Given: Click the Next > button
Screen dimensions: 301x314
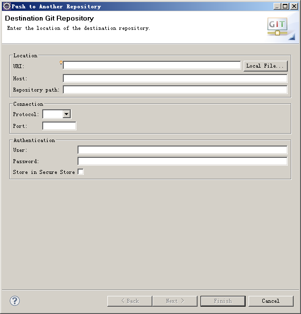Looking at the screenshot, I should click(175, 301).
